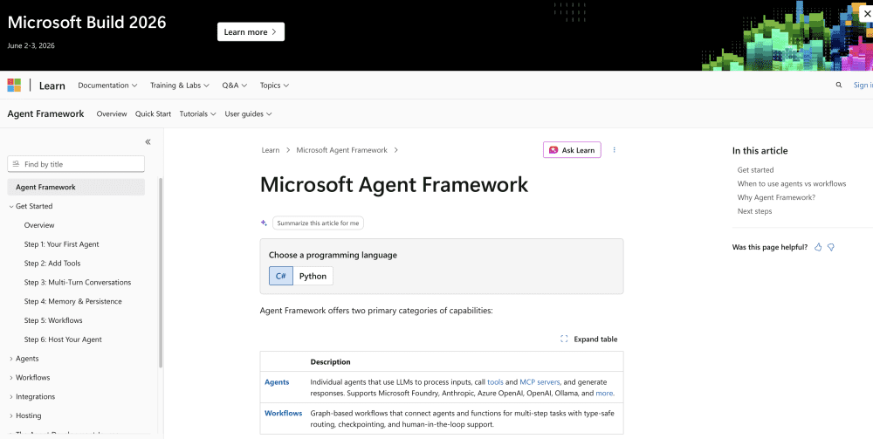Click the Workflows table link
Screen dimensions: 873x439
284,413
